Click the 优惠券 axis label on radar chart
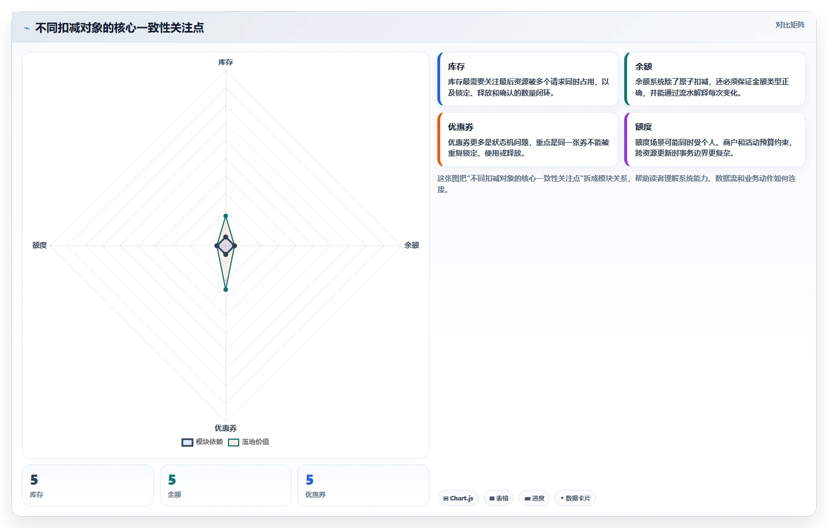Viewport: 828px width, 528px height. coord(226,428)
